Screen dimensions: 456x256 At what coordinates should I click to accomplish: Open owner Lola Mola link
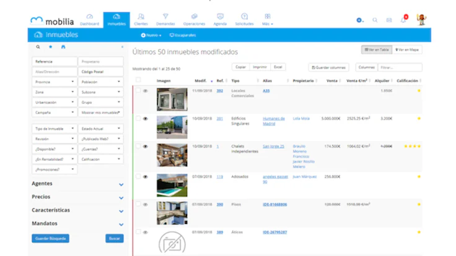[301, 119]
